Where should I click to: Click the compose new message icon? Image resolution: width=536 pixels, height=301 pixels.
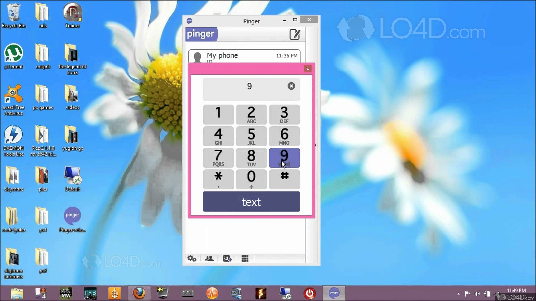(x=295, y=35)
